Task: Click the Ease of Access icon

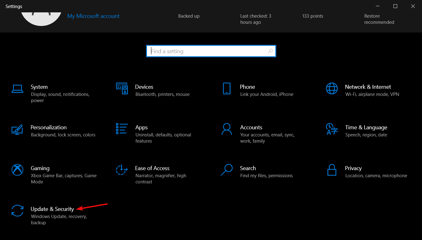Action: click(x=122, y=170)
